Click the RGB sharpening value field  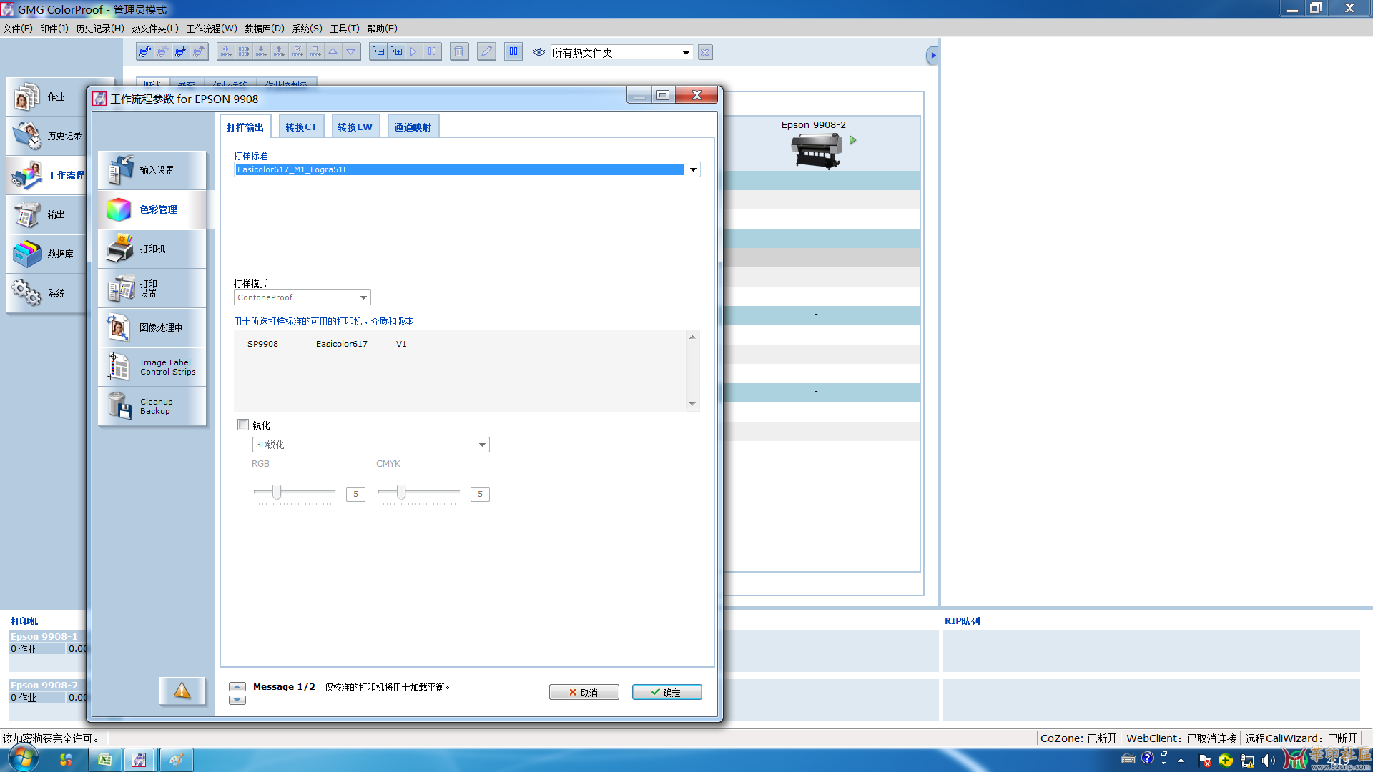[355, 494]
